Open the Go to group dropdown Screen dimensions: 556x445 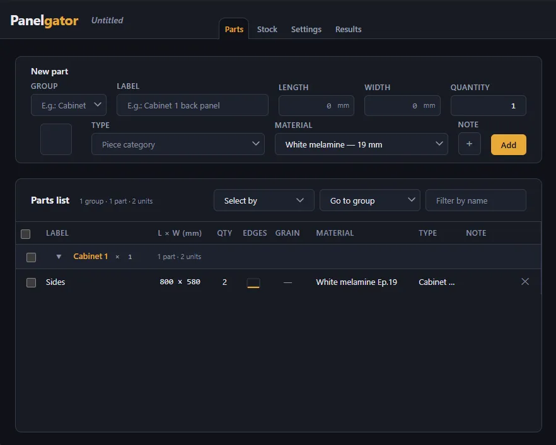coord(370,200)
